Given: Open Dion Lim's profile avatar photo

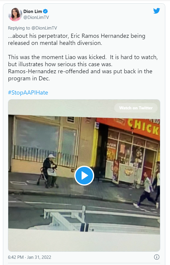Looking at the screenshot, I should coord(15,14).
